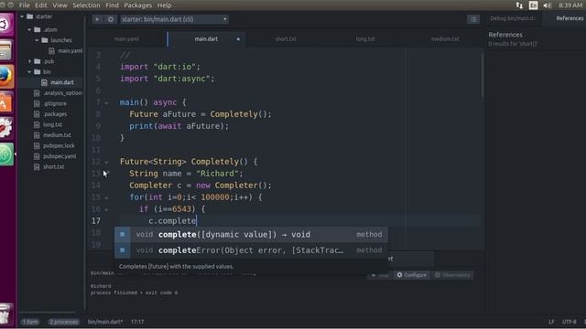Open the Find menu
Viewport: 586px width, 329px height.
click(x=112, y=5)
